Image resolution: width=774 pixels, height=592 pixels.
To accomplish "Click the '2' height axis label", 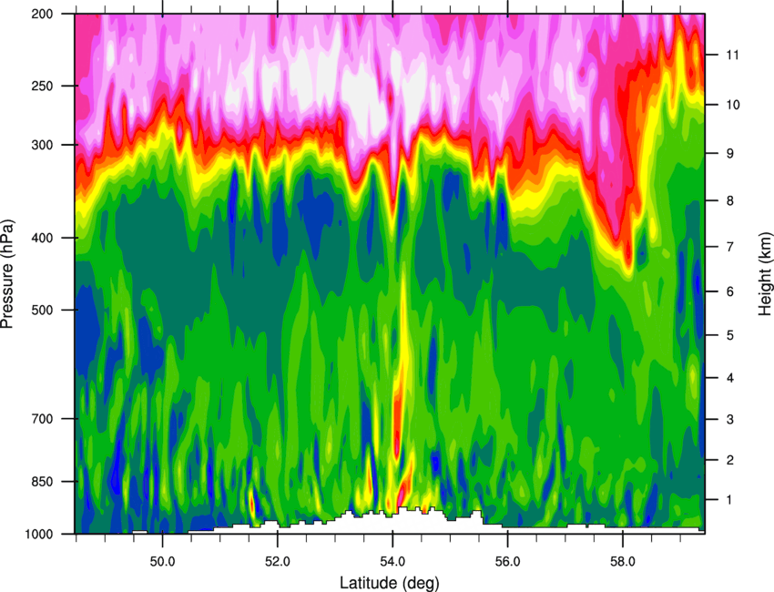I will (730, 460).
